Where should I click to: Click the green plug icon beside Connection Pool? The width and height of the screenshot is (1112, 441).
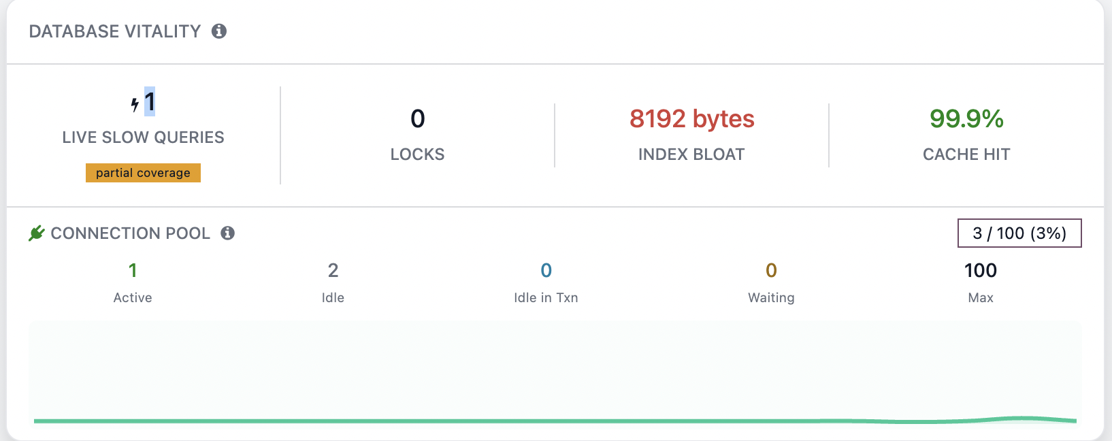pos(37,233)
